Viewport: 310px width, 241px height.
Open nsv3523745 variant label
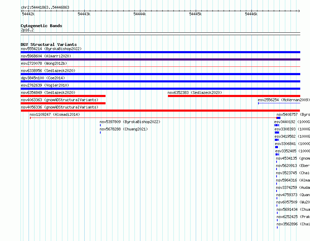click(x=293, y=173)
